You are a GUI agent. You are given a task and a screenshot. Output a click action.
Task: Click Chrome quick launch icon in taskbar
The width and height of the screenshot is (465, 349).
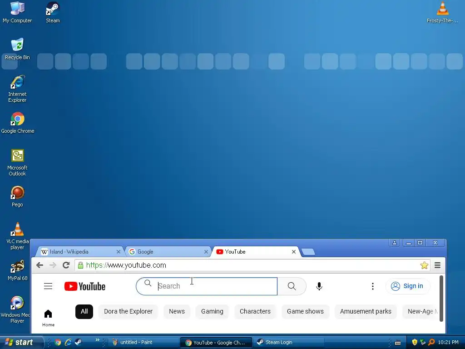58,342
